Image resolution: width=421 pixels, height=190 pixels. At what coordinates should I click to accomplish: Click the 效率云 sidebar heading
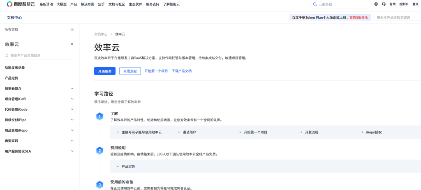[x=12, y=44]
